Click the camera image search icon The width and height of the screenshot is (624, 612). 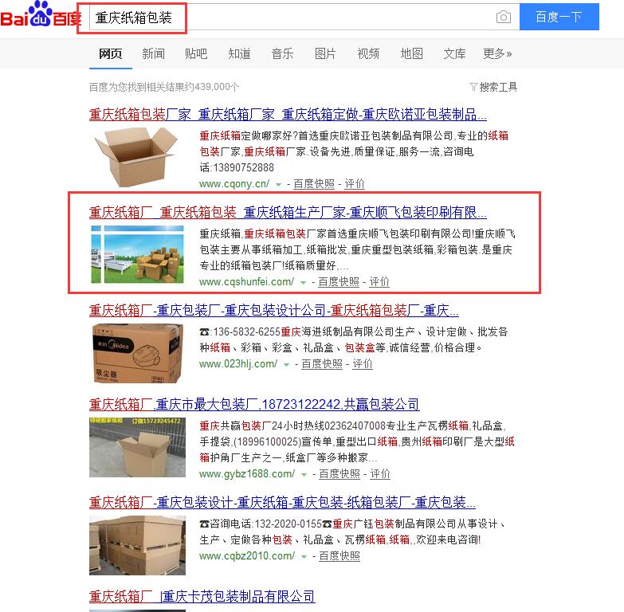coord(504,17)
